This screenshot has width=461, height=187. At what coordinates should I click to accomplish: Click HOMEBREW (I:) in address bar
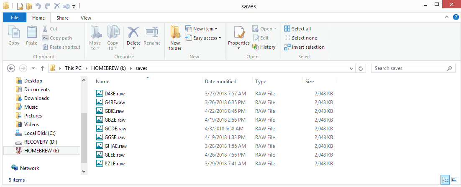coord(108,68)
